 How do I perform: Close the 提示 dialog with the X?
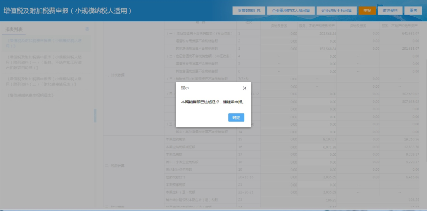pyautogui.click(x=244, y=88)
